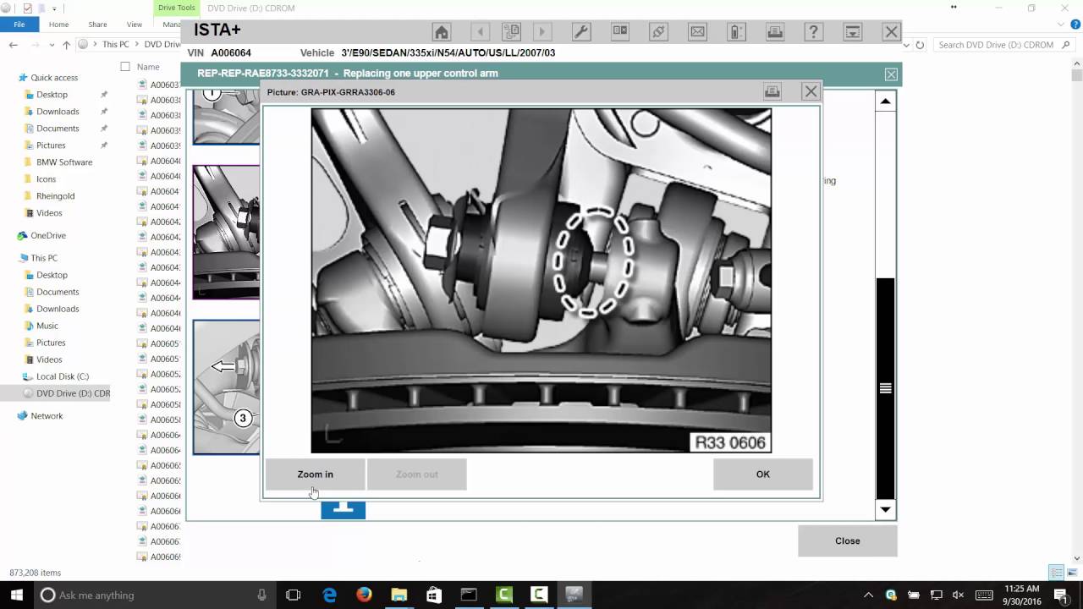Image resolution: width=1083 pixels, height=609 pixels.
Task: Close the Replacing upper control arm document
Action: pos(891,74)
